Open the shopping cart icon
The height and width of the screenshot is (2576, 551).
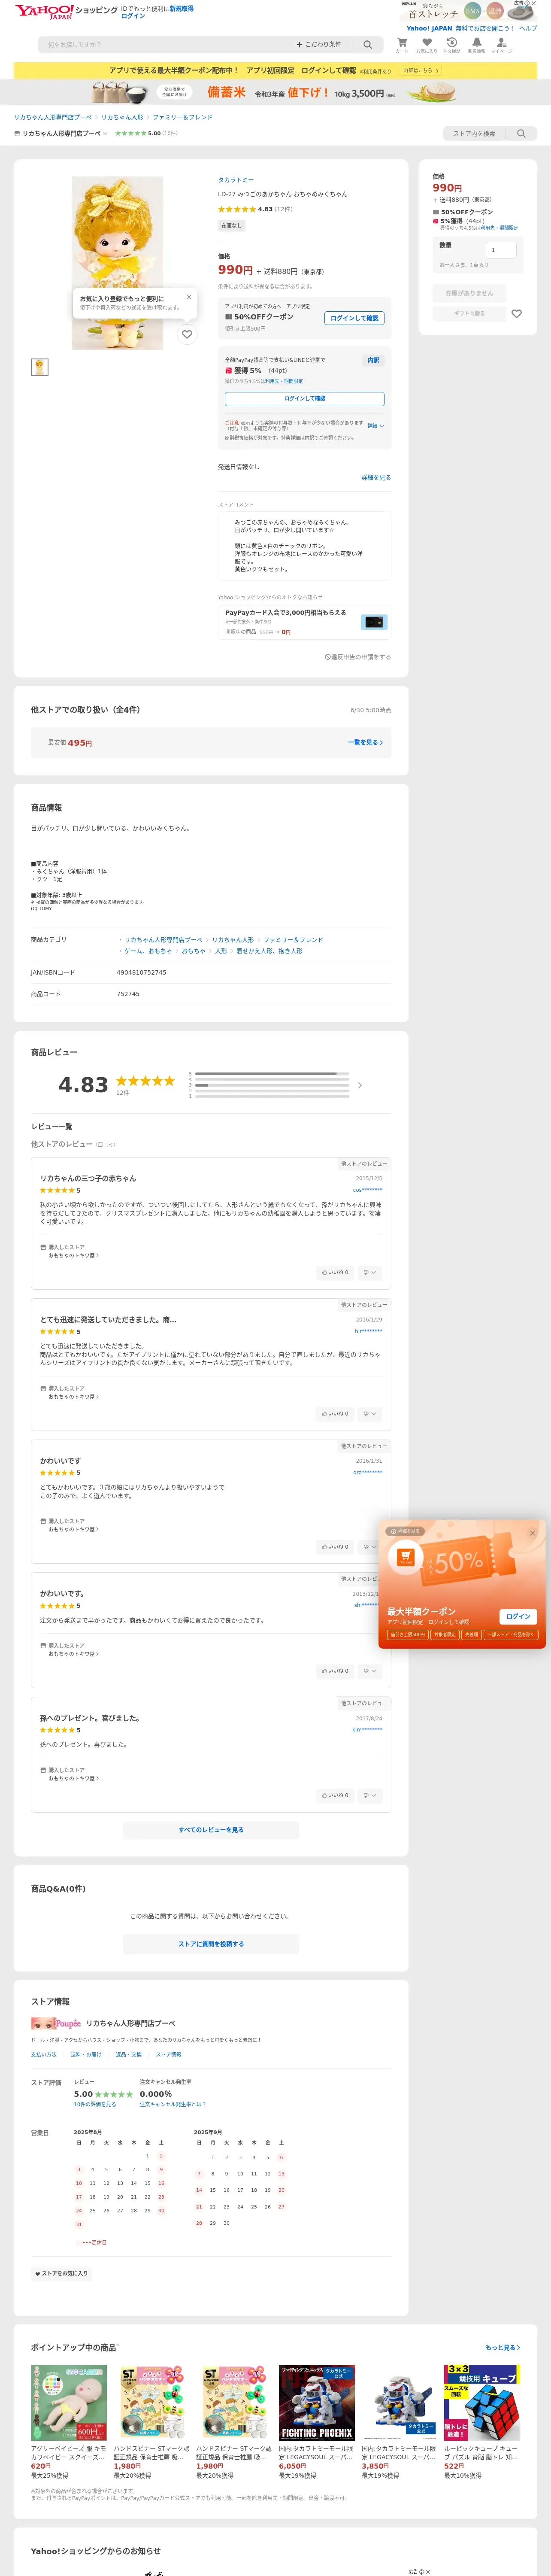pyautogui.click(x=402, y=43)
